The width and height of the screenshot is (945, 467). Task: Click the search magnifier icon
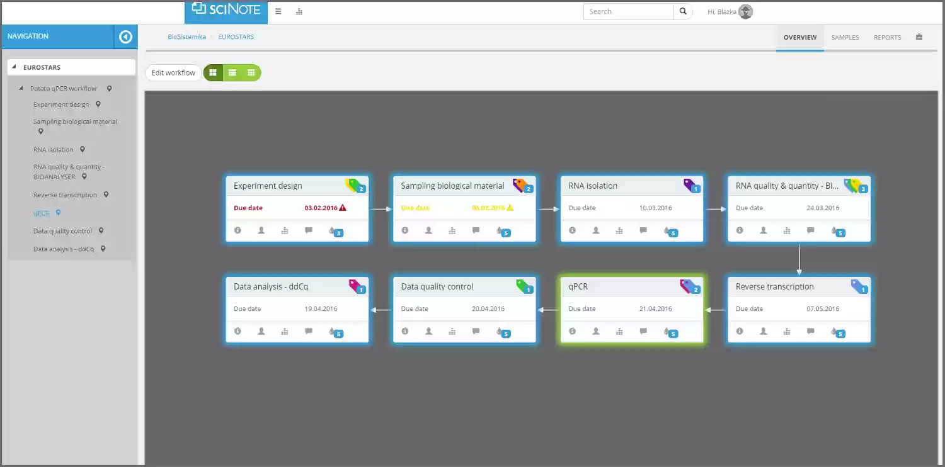coord(683,11)
